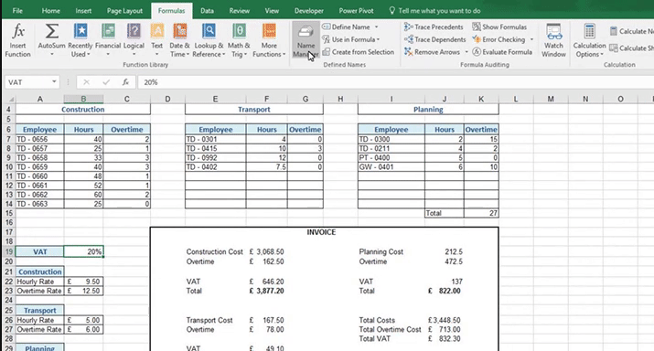Image resolution: width=654 pixels, height=351 pixels.
Task: Click the AutoSum sigma icon
Action: pyautogui.click(x=52, y=32)
